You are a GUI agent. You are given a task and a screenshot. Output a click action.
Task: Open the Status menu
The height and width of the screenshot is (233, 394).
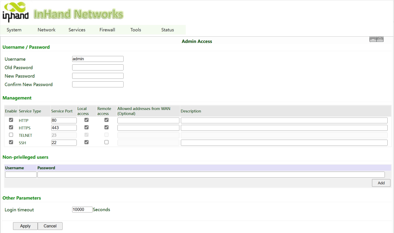tap(167, 30)
